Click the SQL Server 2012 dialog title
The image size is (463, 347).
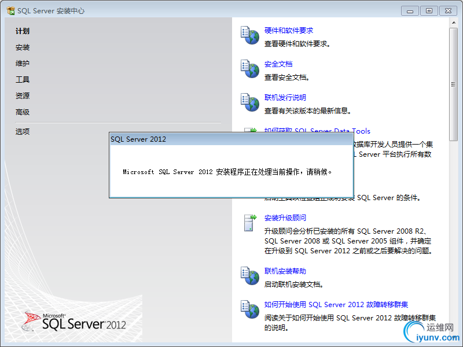[x=138, y=139]
